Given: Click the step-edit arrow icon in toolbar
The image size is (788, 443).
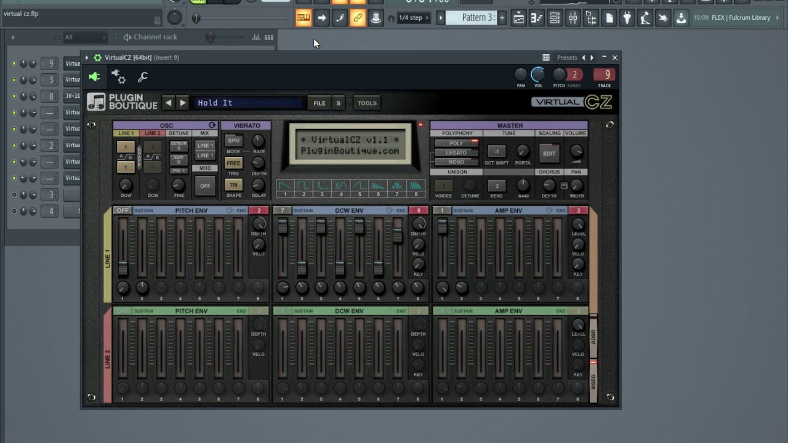Looking at the screenshot, I should [321, 18].
